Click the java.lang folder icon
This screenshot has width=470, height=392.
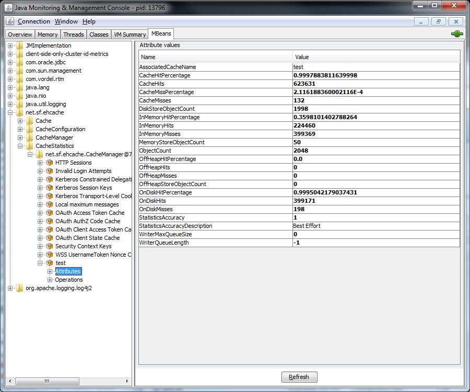tap(20, 87)
